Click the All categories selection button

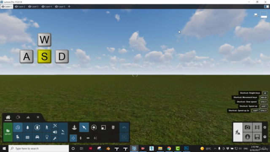[x=63, y=132]
